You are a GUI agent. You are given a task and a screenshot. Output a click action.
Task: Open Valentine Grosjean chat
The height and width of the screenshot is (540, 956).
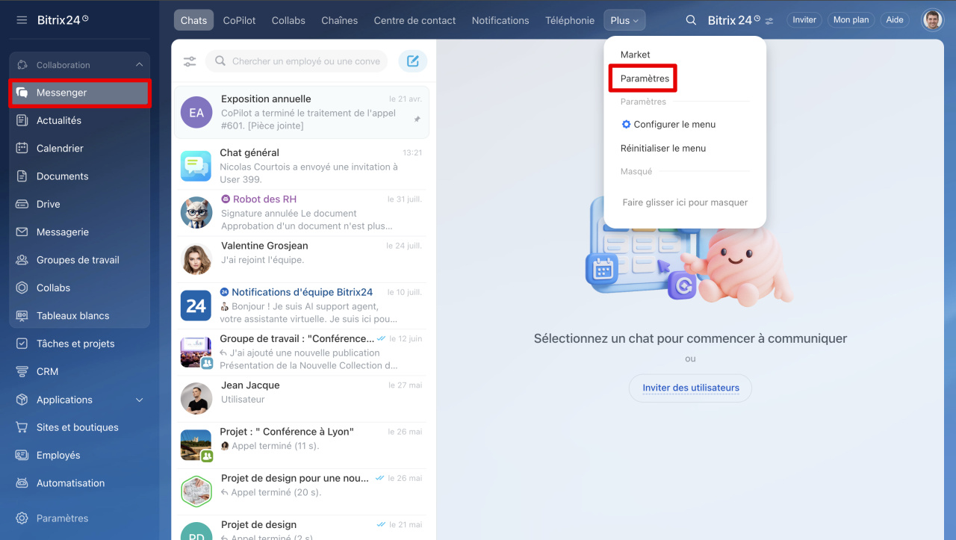pos(302,259)
